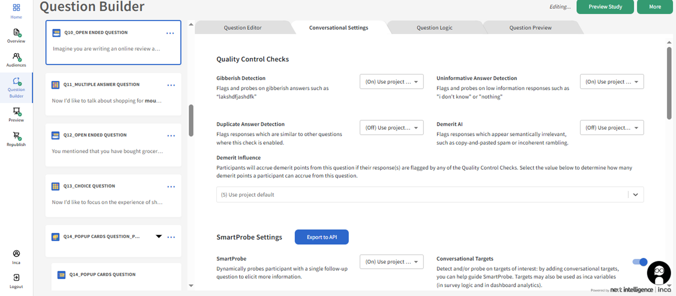Switch to the Question Logic tab

(x=434, y=28)
